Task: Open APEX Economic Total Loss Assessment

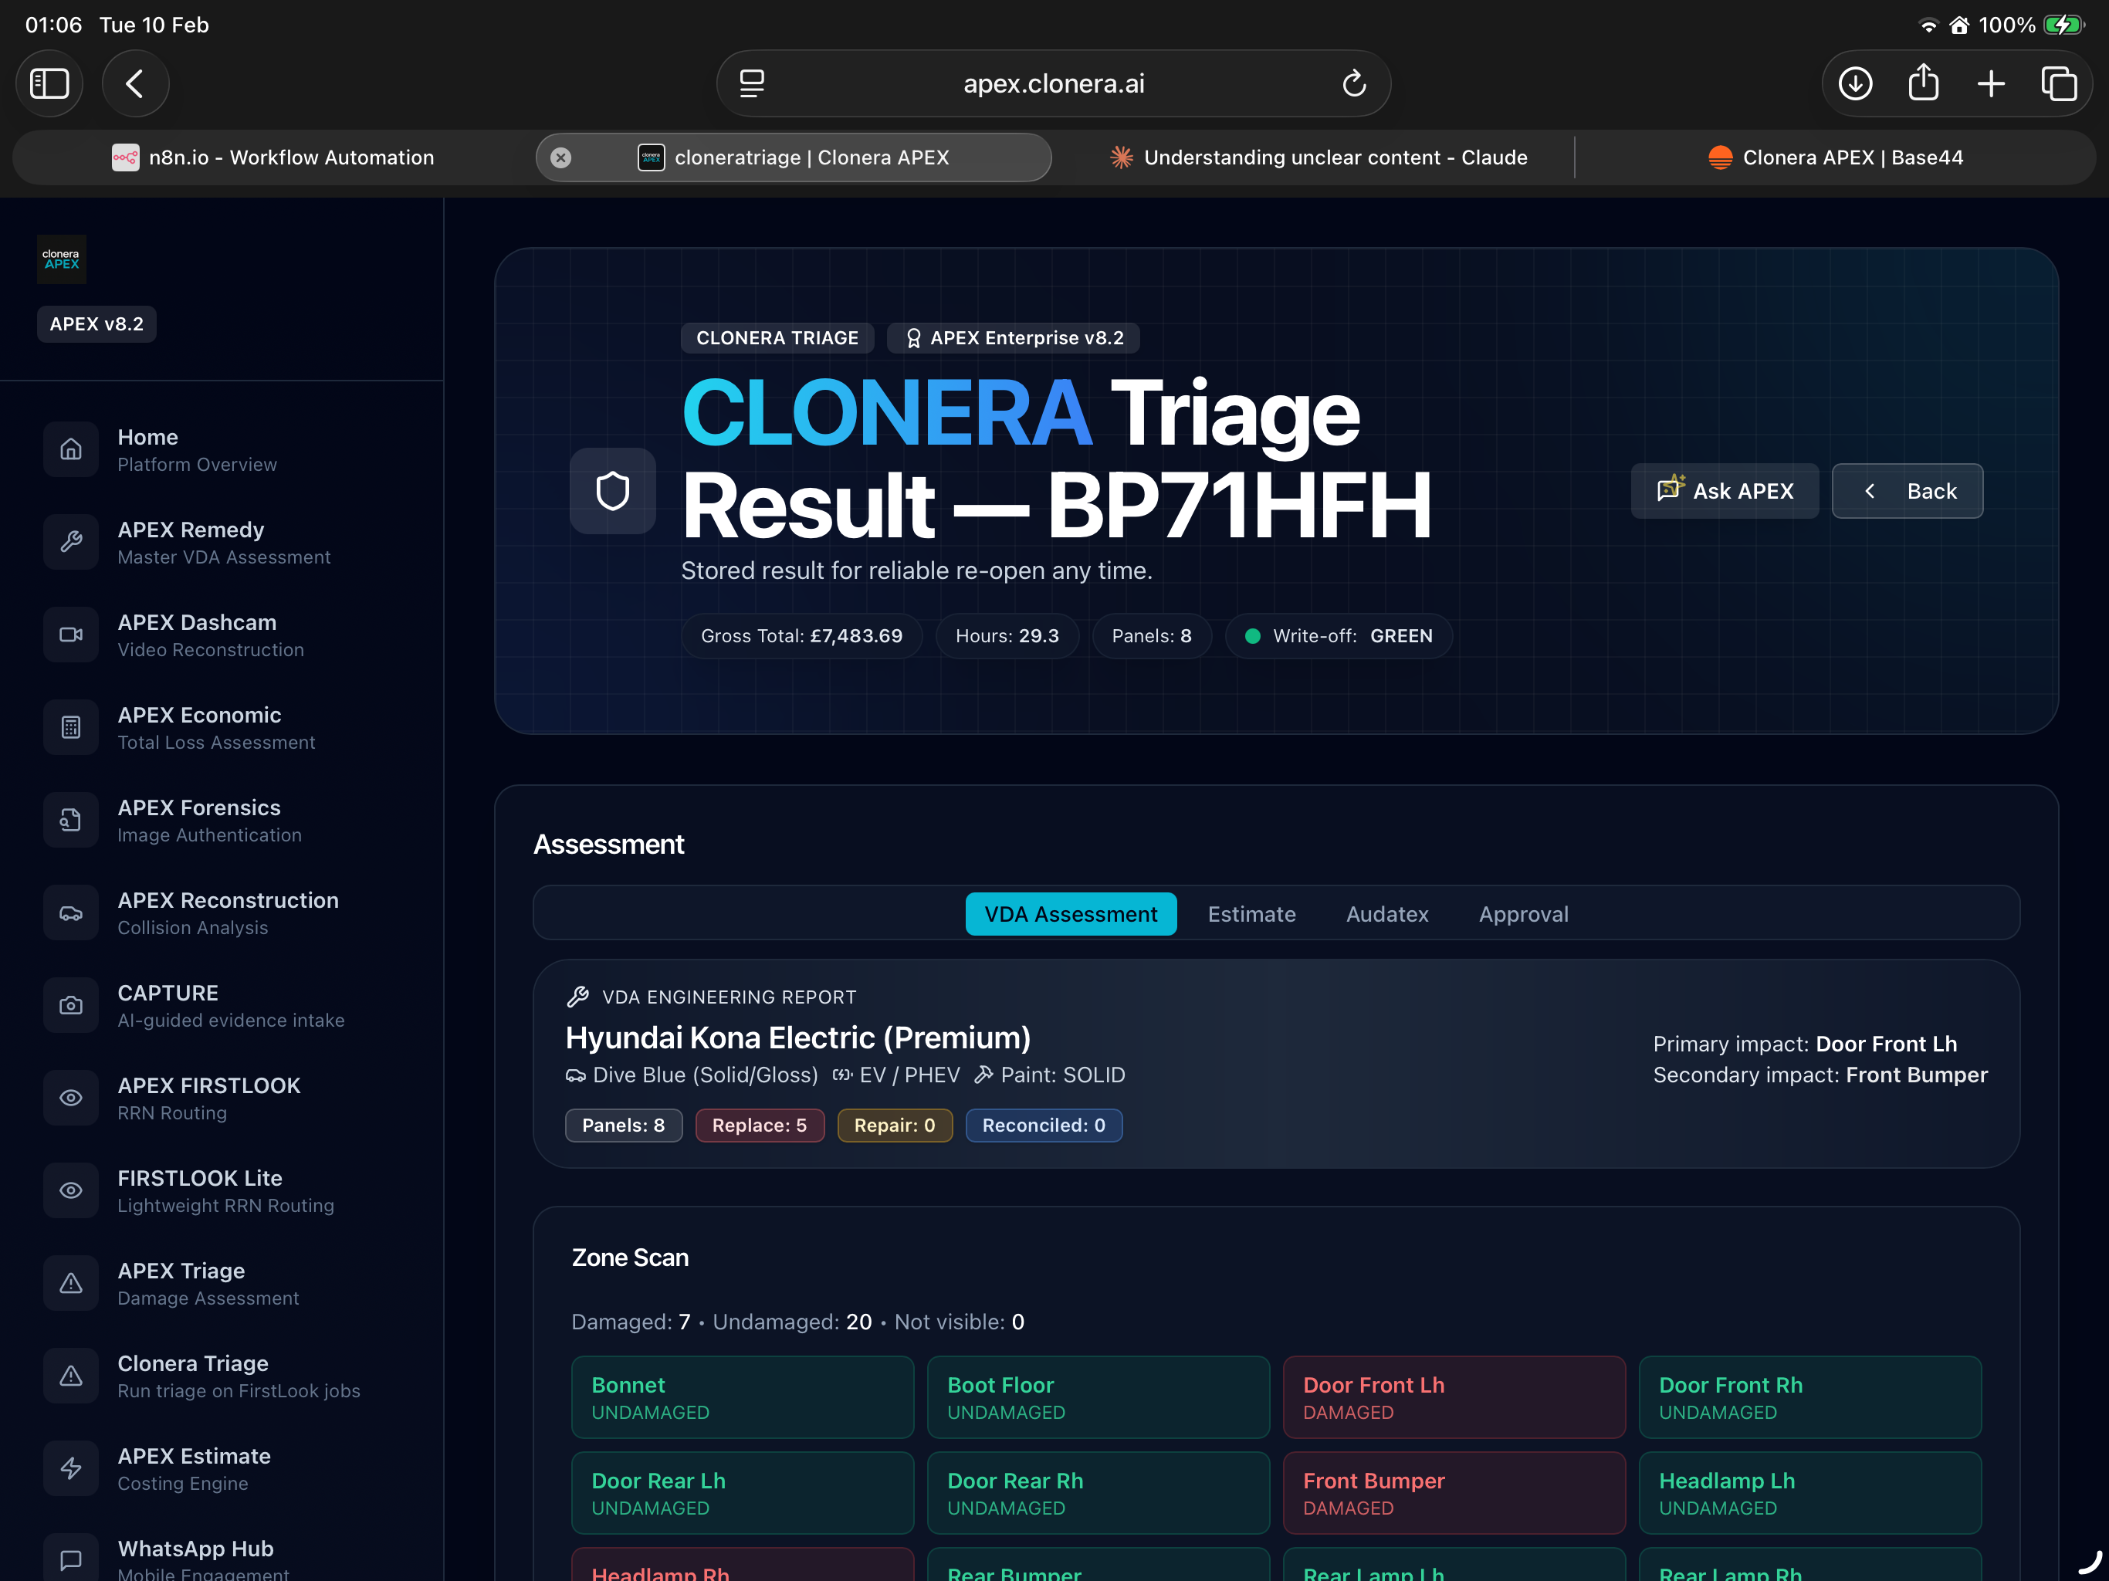Action: click(222, 726)
